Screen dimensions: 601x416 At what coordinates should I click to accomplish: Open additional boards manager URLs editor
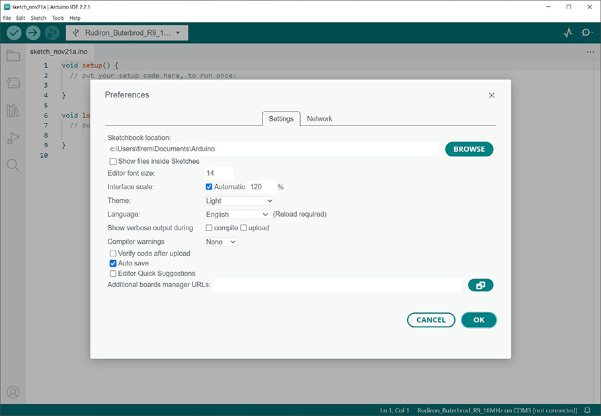tap(481, 285)
